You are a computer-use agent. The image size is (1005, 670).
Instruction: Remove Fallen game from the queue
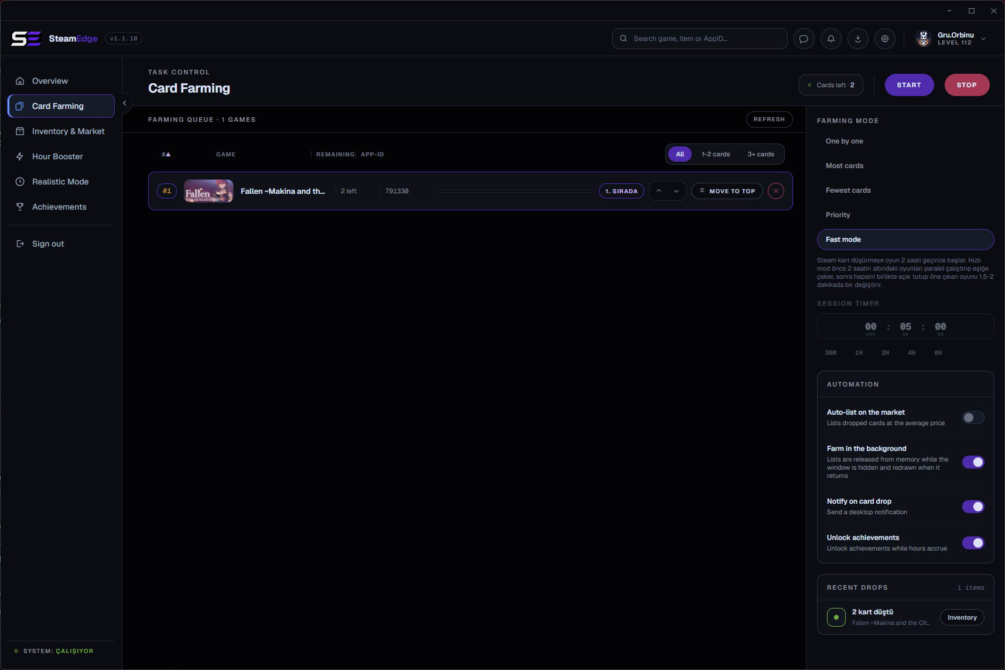tap(776, 191)
